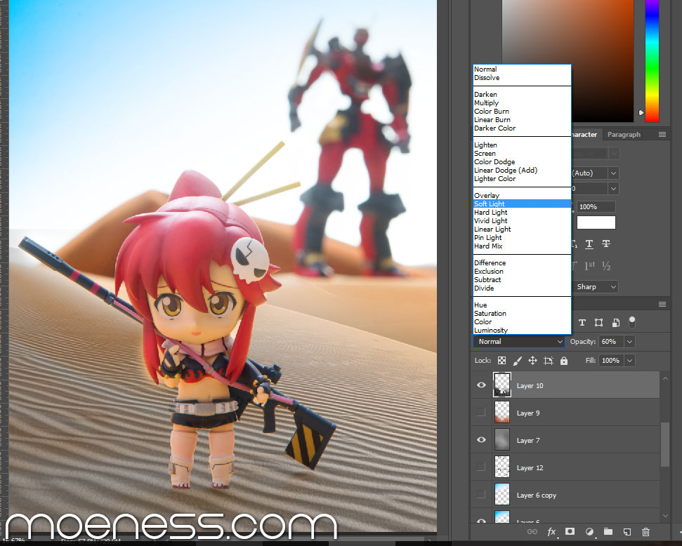Screen dimensions: 682x546
Task: Click the fractions ½ OpenType icon
Action: pos(606,265)
